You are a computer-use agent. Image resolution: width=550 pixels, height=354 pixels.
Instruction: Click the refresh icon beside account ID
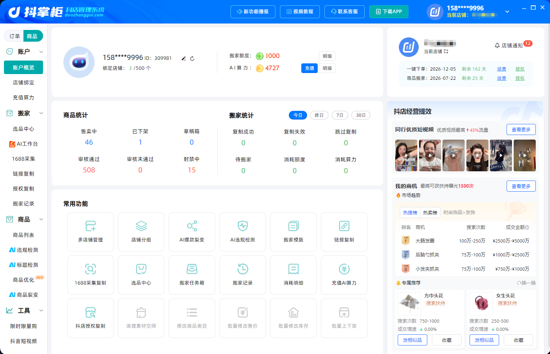pyautogui.click(x=192, y=58)
